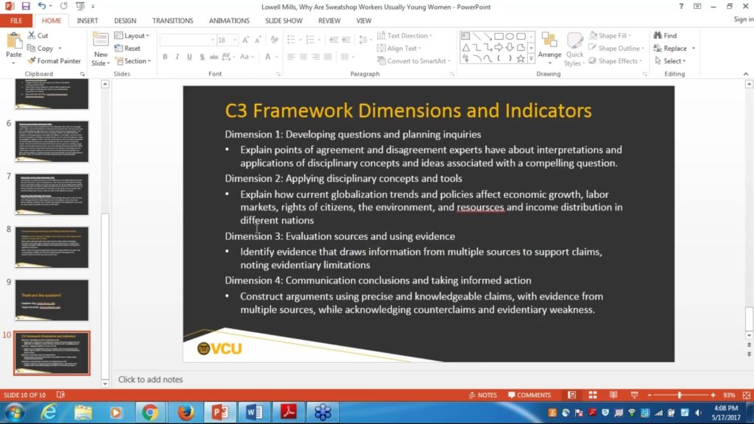Switch to Reading View in status bar
The height and width of the screenshot is (424, 754).
point(612,395)
